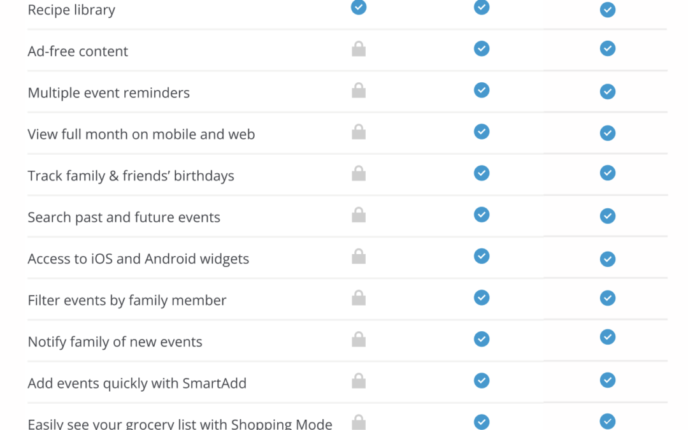
Task: Click first-column checkmark for Recipe library
Action: [359, 7]
